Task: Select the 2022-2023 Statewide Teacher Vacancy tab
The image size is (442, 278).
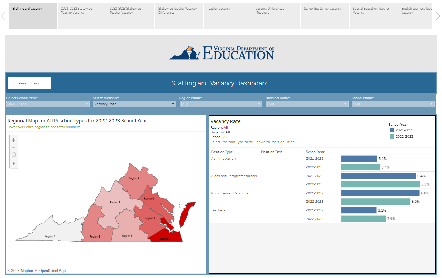Action: (130, 16)
